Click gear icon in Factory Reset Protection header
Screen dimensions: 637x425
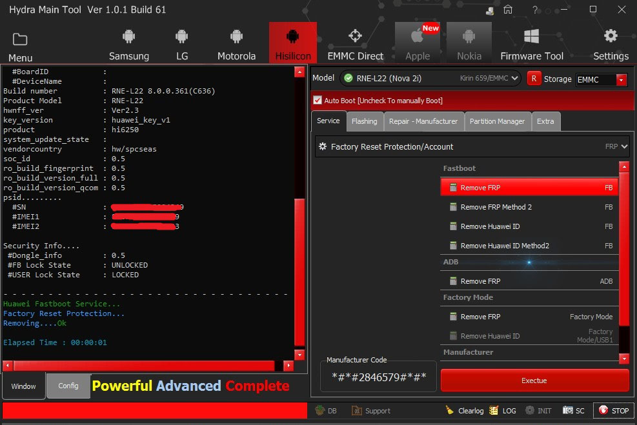(323, 146)
